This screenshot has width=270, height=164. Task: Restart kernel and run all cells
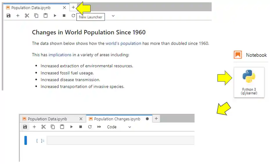tap(99, 127)
